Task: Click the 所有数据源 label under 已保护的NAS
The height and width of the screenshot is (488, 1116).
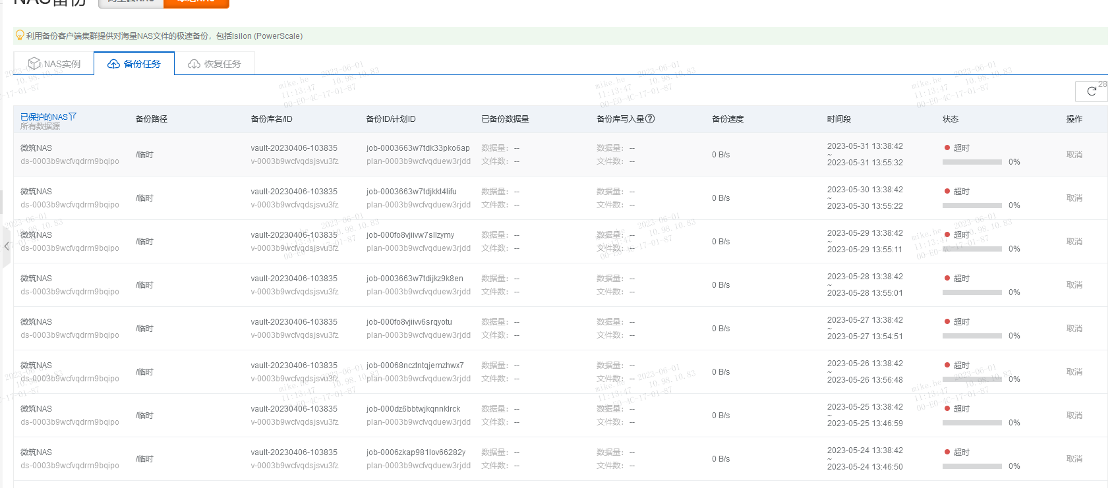Action: tap(40, 126)
